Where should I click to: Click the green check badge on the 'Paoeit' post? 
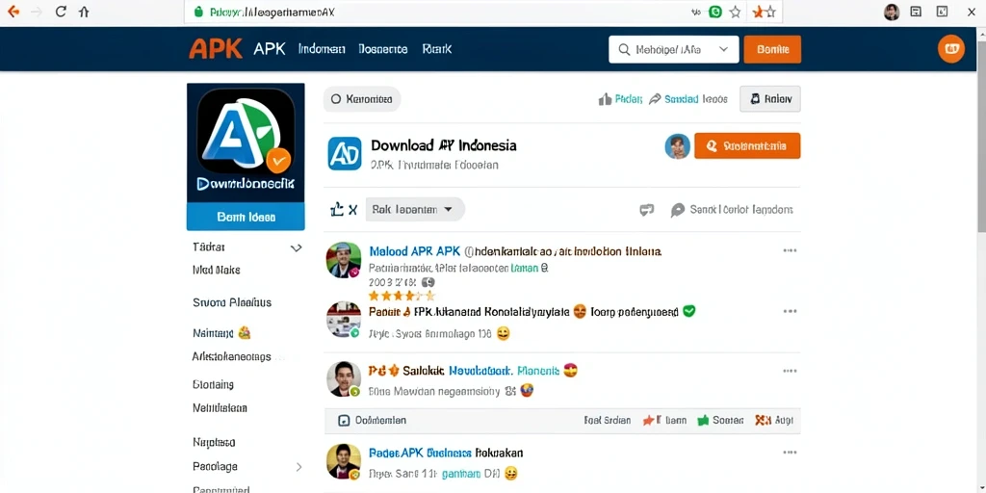coord(689,311)
